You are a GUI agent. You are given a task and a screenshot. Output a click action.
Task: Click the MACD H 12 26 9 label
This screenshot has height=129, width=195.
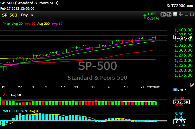(x=15, y=111)
